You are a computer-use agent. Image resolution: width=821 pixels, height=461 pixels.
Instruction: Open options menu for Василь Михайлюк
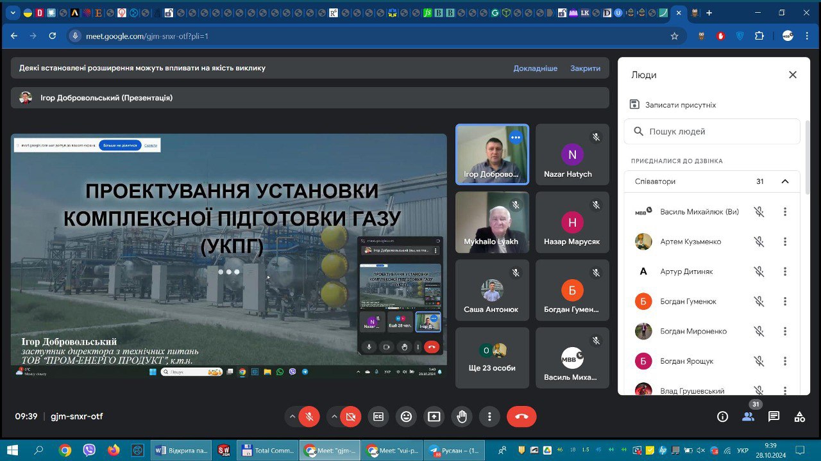[x=785, y=212]
